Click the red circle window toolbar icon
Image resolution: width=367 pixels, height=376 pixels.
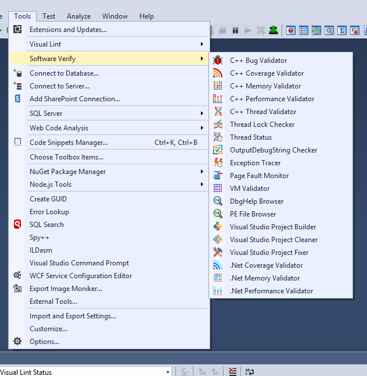(290, 30)
